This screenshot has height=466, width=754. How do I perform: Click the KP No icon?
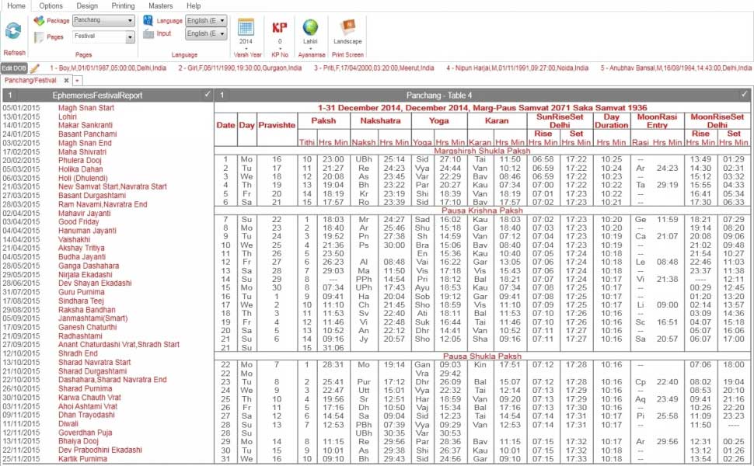pos(279,27)
